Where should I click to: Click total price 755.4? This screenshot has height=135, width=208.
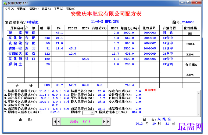(129, 85)
